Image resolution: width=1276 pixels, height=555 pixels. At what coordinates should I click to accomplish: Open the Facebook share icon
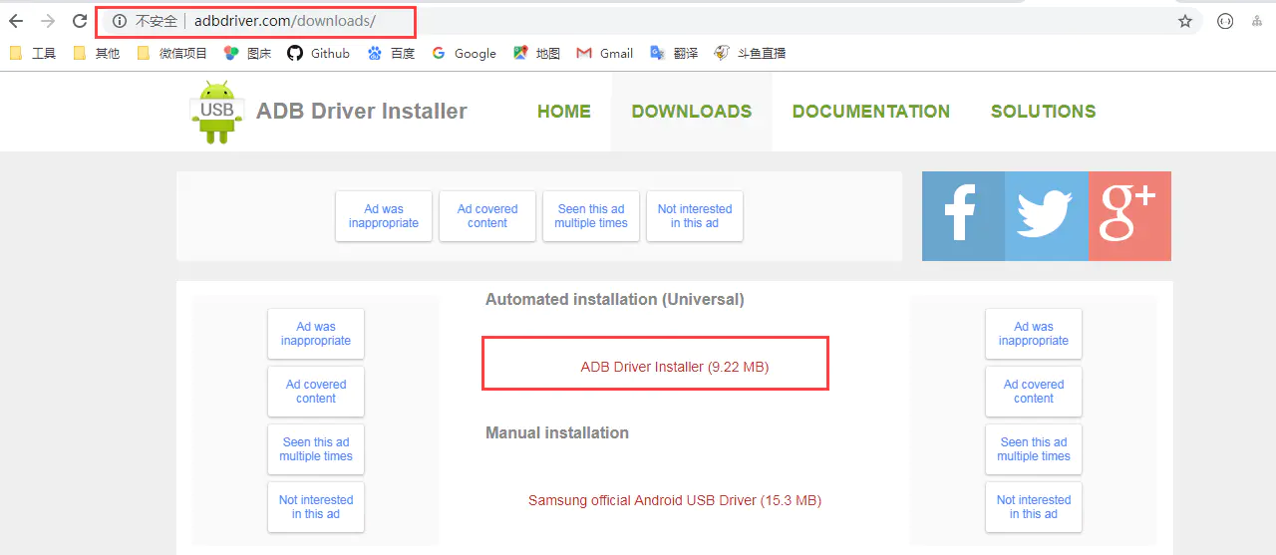tap(963, 216)
